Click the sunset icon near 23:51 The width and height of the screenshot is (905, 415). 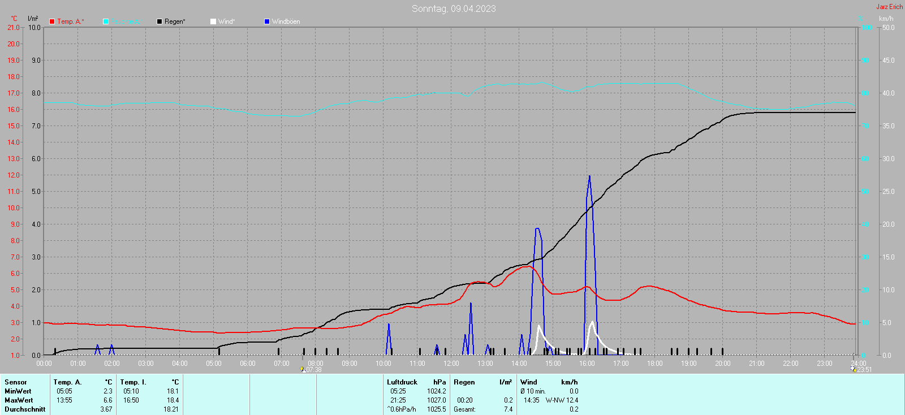click(x=854, y=369)
